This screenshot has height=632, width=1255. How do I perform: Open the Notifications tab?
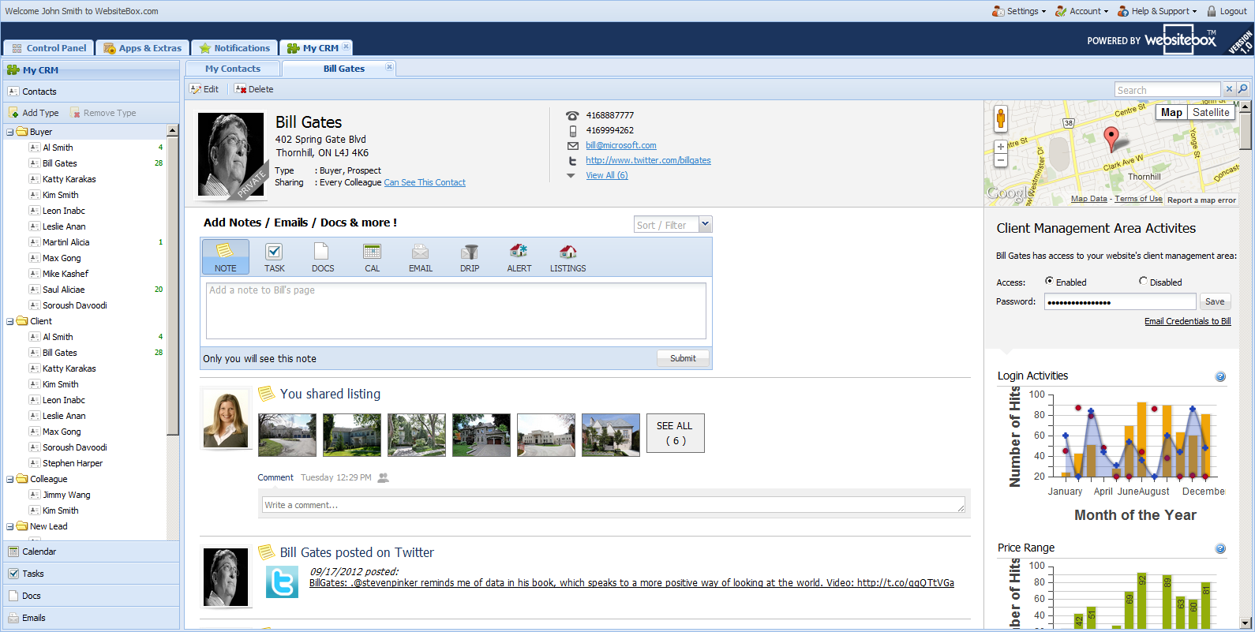pyautogui.click(x=234, y=48)
